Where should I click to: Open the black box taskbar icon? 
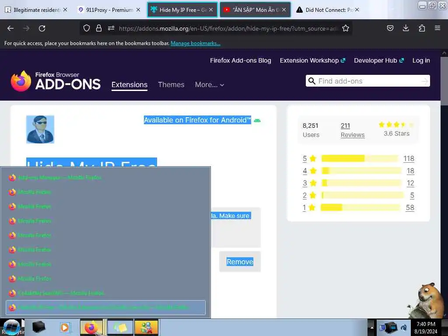coord(38,327)
